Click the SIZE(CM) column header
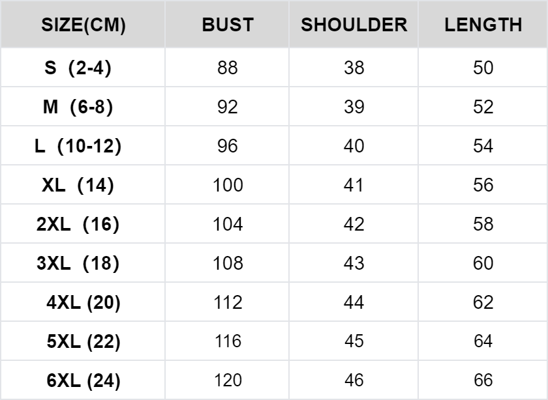The width and height of the screenshot is (548, 400). (x=84, y=25)
